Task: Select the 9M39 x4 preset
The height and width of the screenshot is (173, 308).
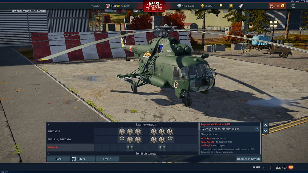Action: pos(70,147)
